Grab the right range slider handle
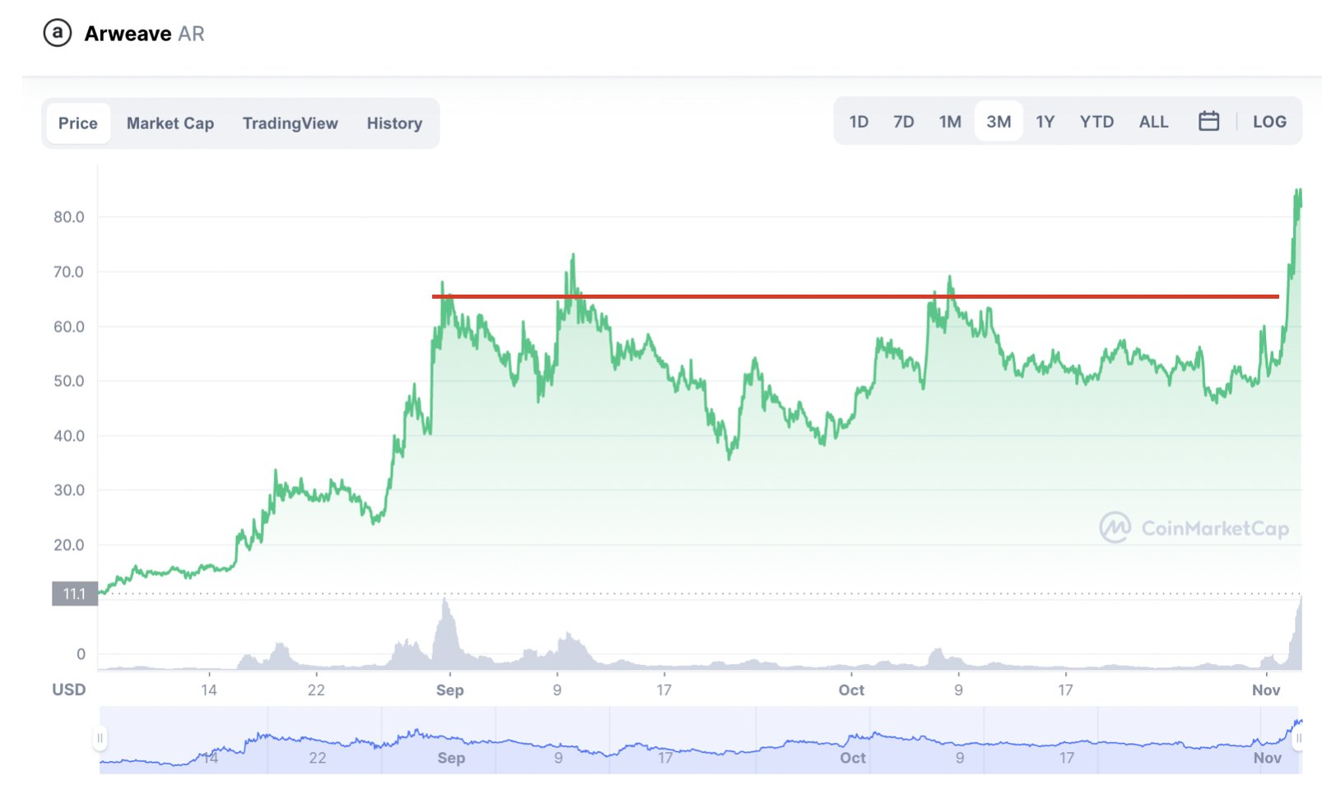This screenshot has height=785, width=1322. click(x=1298, y=738)
